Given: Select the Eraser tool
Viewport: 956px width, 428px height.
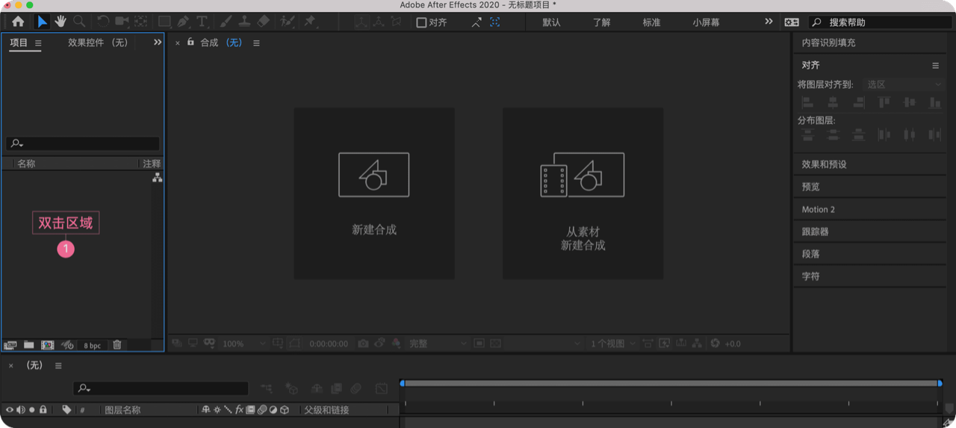Looking at the screenshot, I should (x=263, y=22).
